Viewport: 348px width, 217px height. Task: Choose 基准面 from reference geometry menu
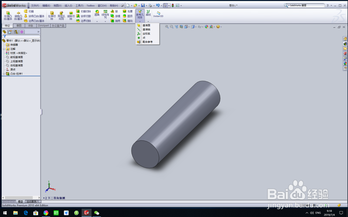click(147, 25)
